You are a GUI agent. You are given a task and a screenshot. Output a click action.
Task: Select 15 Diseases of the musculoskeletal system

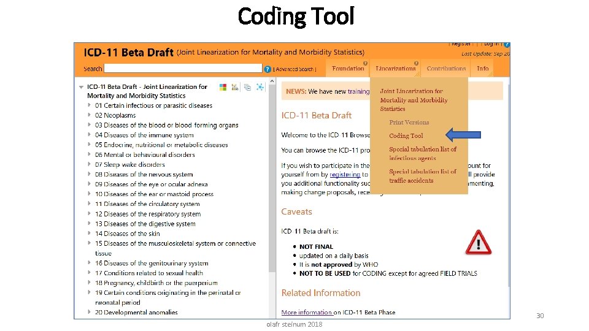(175, 248)
